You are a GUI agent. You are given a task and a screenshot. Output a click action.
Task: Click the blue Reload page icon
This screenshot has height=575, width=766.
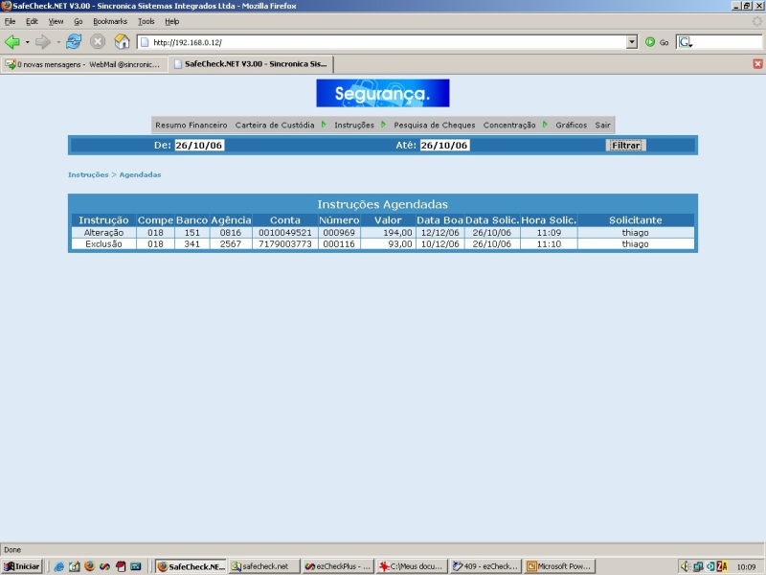click(x=74, y=42)
